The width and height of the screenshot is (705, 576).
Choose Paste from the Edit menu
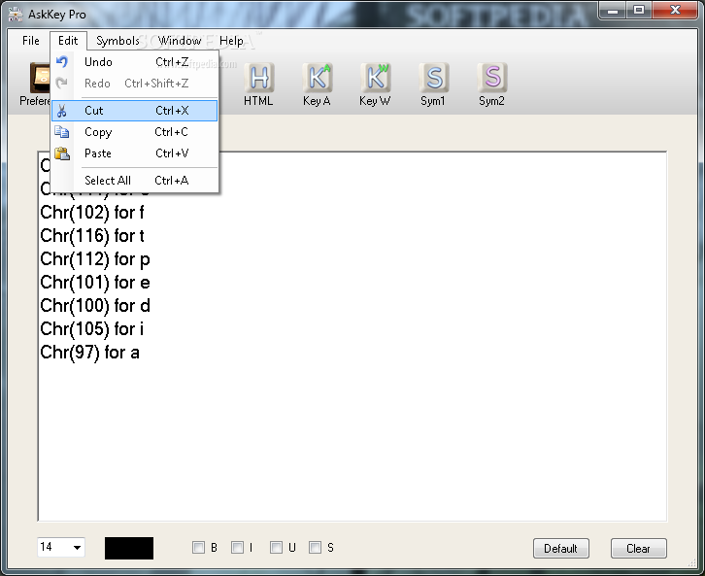click(135, 153)
